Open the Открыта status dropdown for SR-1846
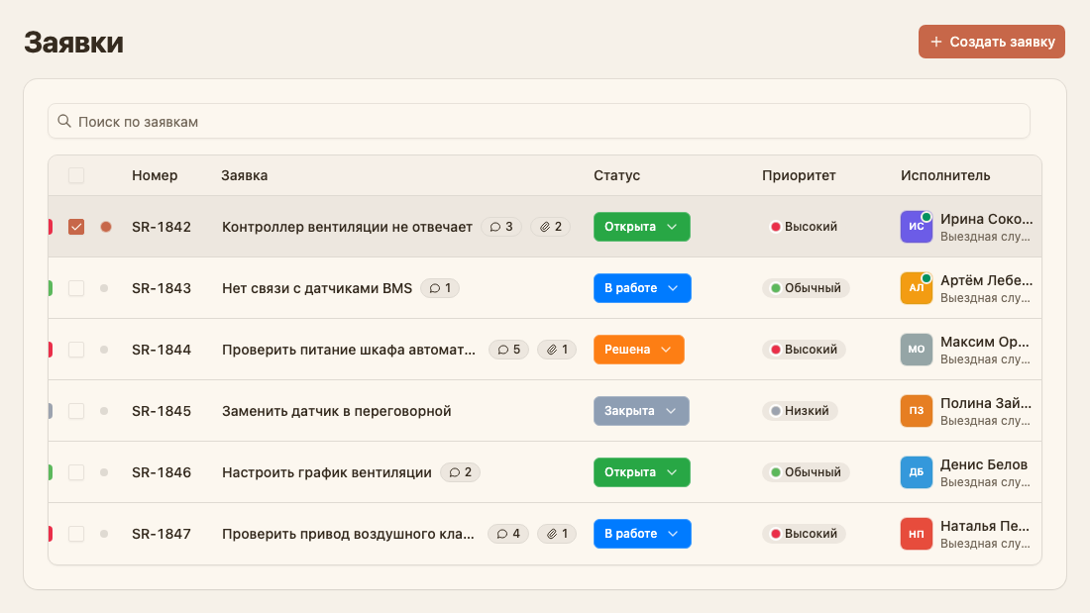Image resolution: width=1090 pixels, height=613 pixels. coord(642,472)
